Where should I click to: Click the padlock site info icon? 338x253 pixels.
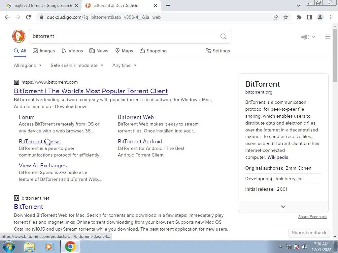click(42, 17)
